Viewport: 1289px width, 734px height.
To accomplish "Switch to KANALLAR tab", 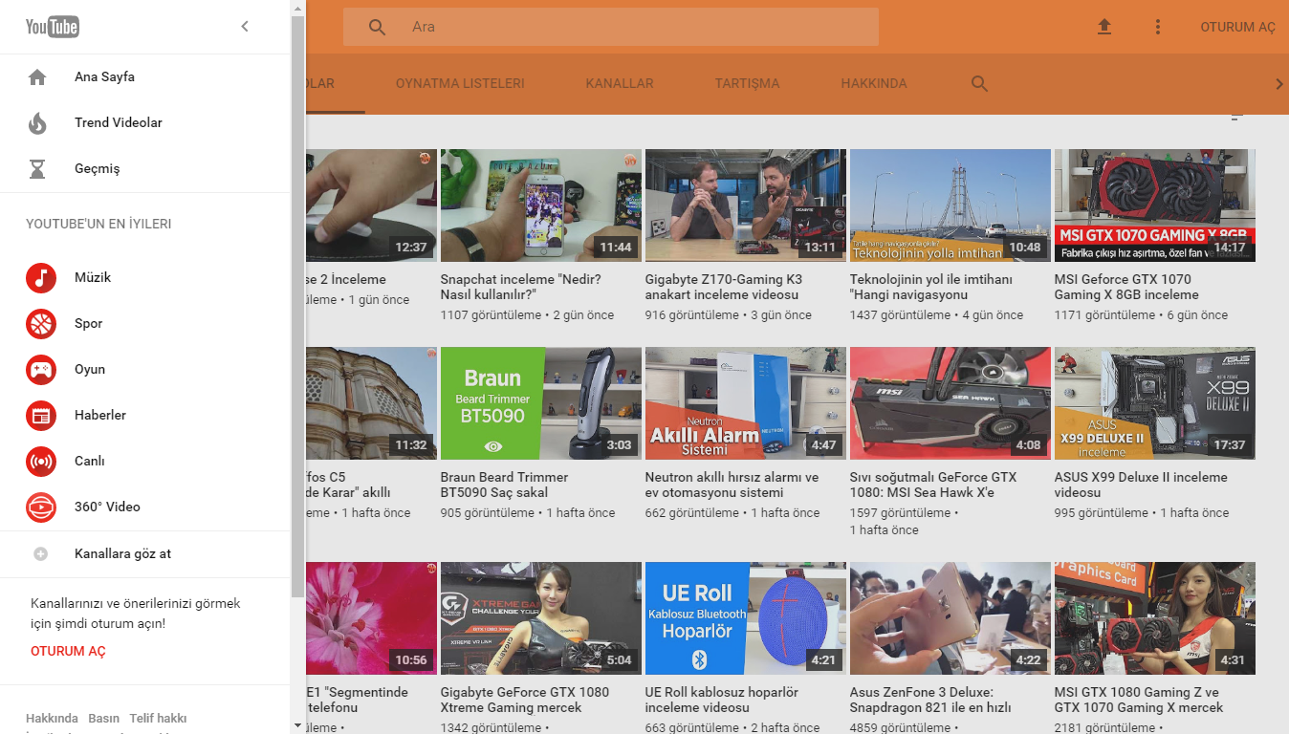I will (x=620, y=84).
